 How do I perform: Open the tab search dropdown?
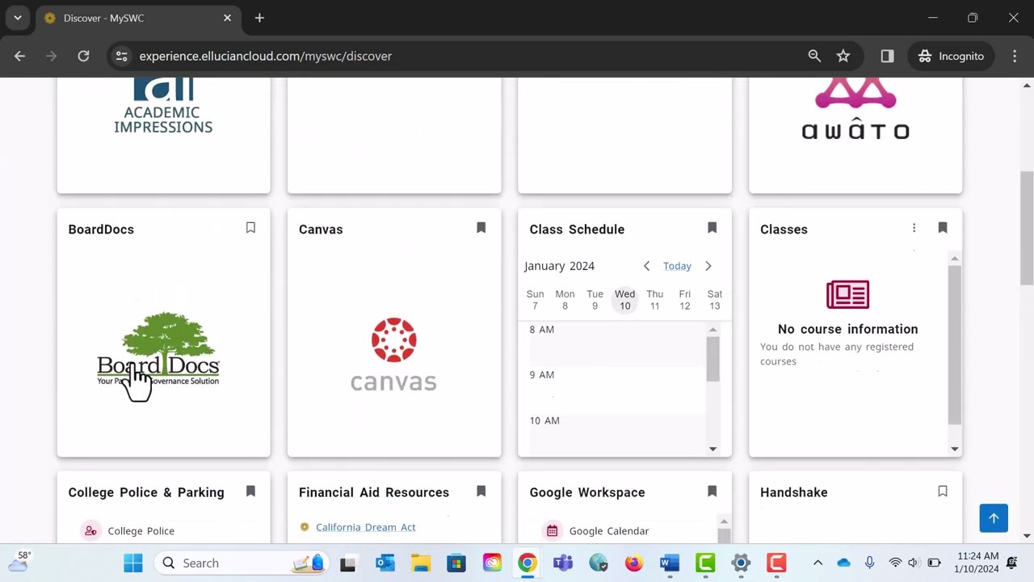tap(17, 18)
